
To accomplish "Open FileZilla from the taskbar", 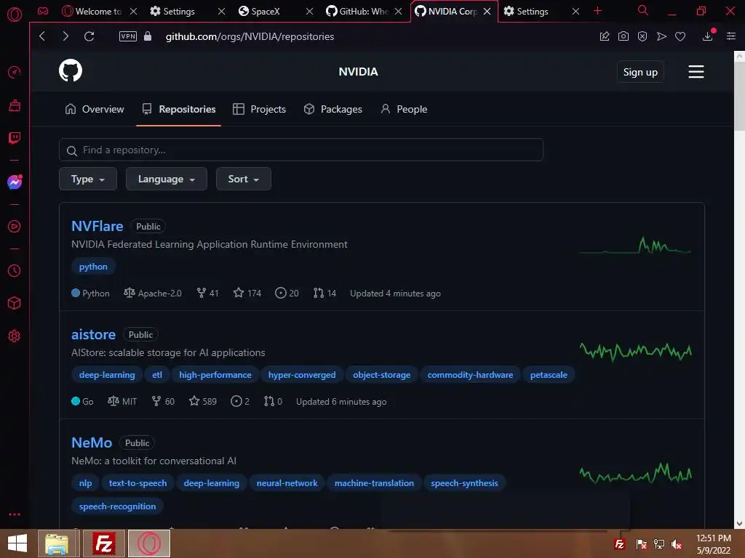I will pos(103,543).
